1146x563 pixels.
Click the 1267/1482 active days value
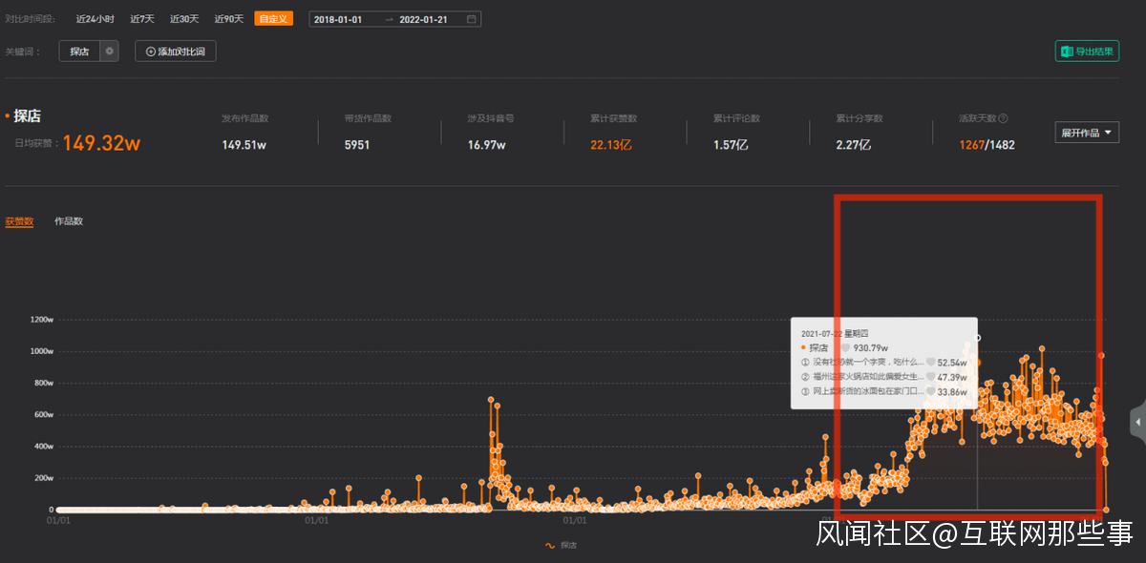point(987,145)
